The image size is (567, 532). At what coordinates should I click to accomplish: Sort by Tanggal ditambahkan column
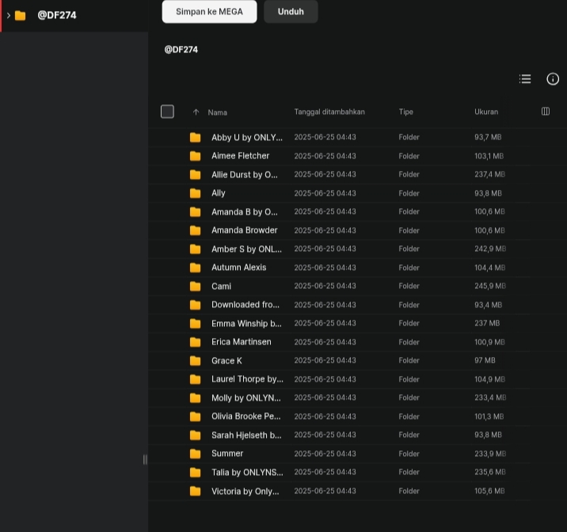[x=329, y=112]
